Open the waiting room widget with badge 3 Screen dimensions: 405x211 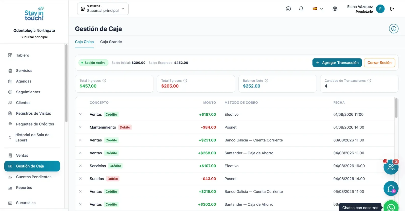pyautogui.click(x=391, y=167)
